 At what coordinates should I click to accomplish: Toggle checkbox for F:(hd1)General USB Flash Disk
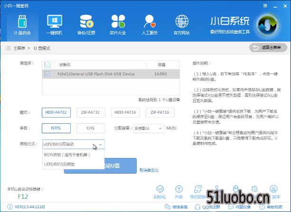pyautogui.click(x=47, y=74)
